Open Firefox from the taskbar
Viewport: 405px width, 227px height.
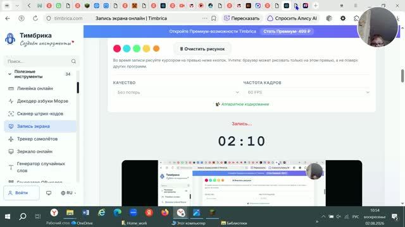pyautogui.click(x=165, y=212)
